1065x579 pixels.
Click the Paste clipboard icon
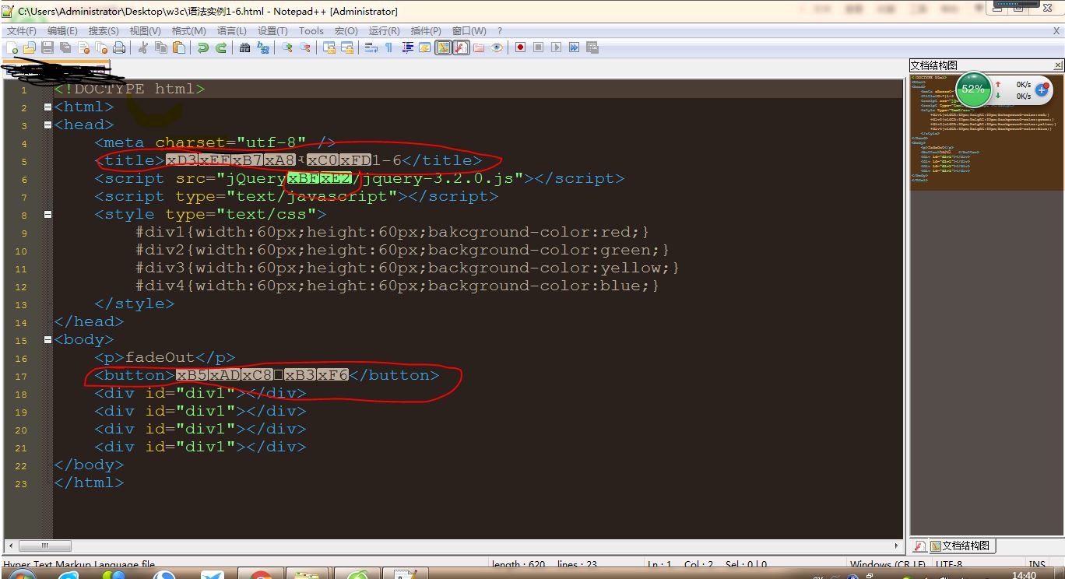pyautogui.click(x=179, y=47)
